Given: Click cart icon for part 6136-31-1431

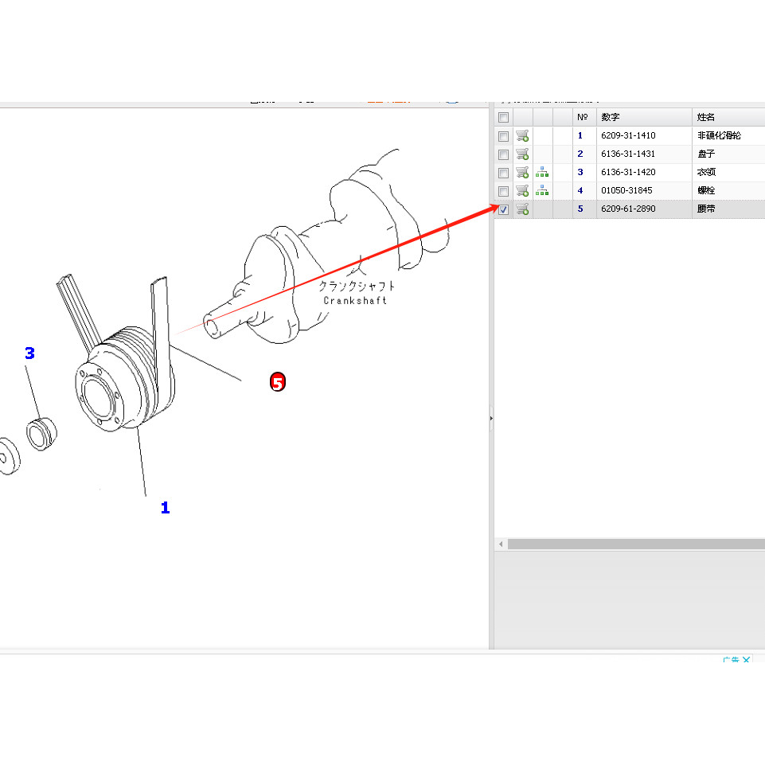Looking at the screenshot, I should pos(522,154).
